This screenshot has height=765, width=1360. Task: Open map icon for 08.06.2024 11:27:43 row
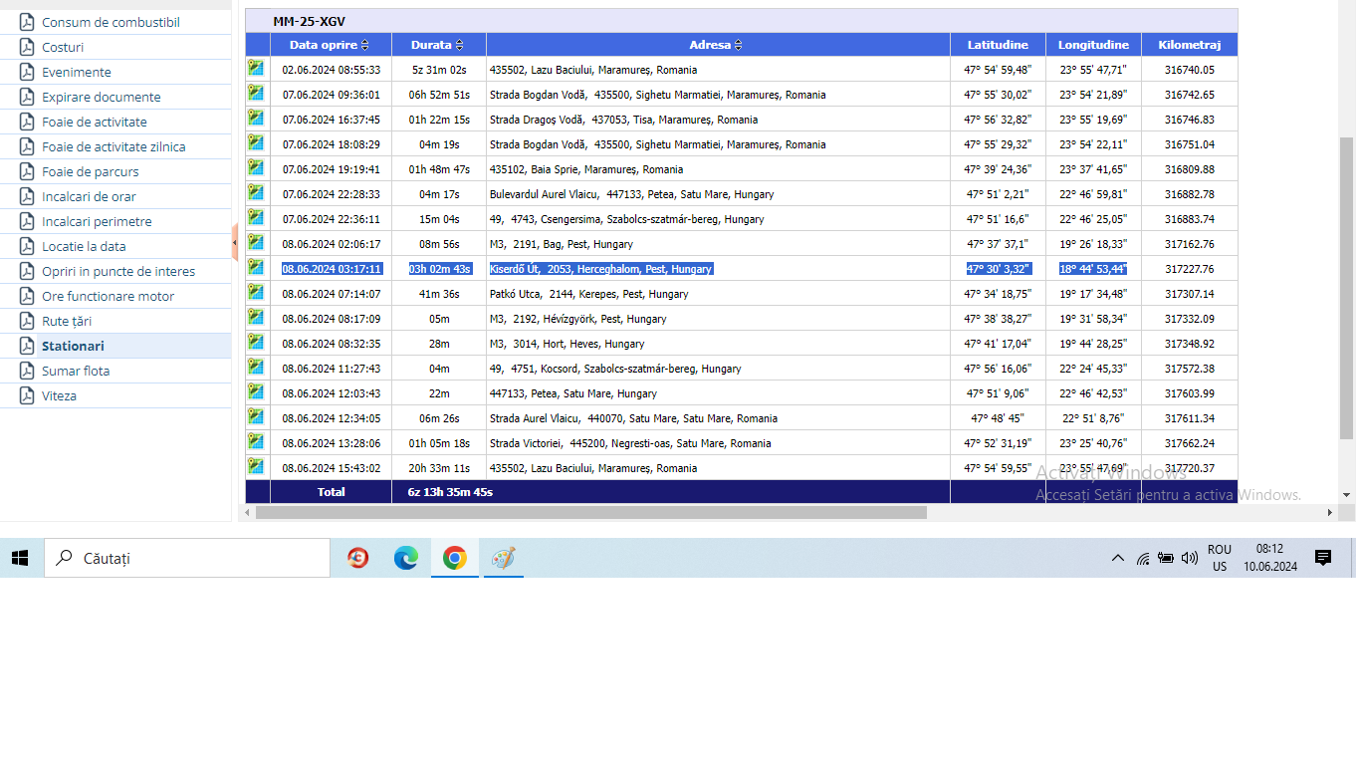coord(257,367)
